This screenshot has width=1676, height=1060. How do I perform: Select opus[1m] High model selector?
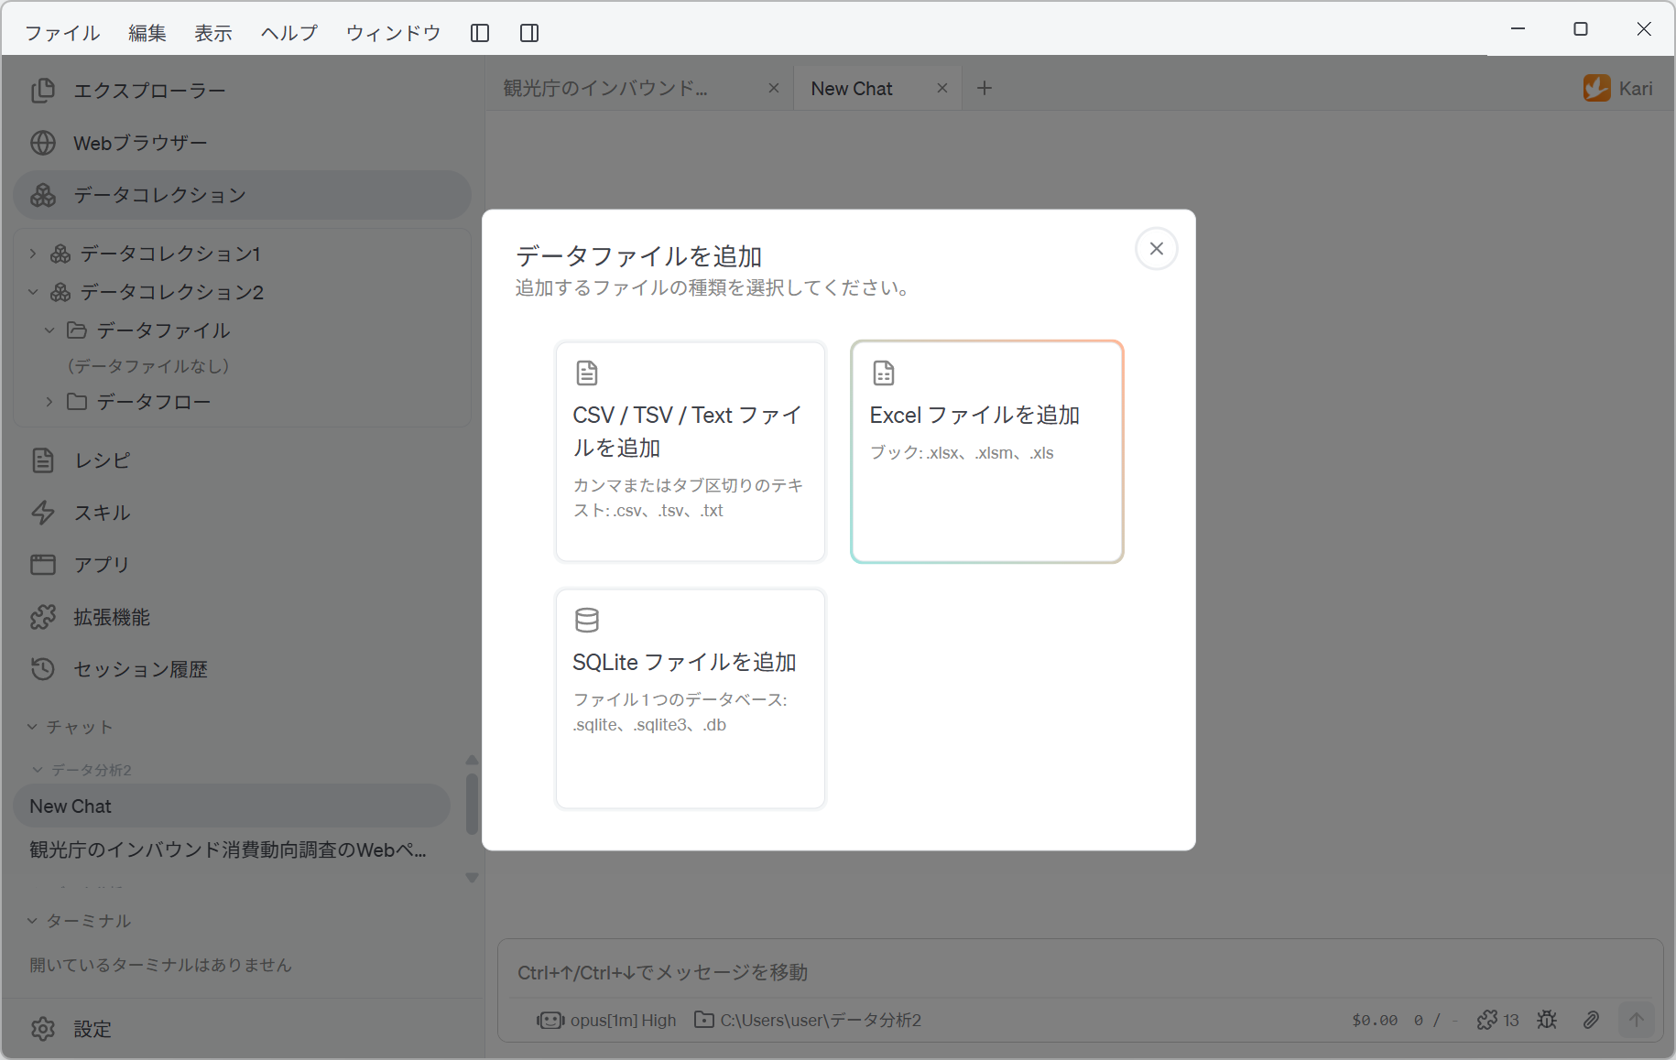point(606,1020)
